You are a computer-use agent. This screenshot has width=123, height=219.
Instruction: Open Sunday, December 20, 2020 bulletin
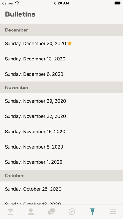pyautogui.click(x=61, y=43)
